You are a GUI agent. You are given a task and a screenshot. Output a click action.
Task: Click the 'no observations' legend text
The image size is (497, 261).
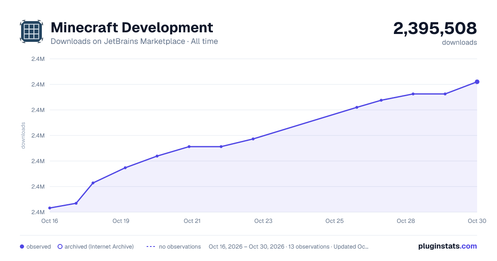180,247
